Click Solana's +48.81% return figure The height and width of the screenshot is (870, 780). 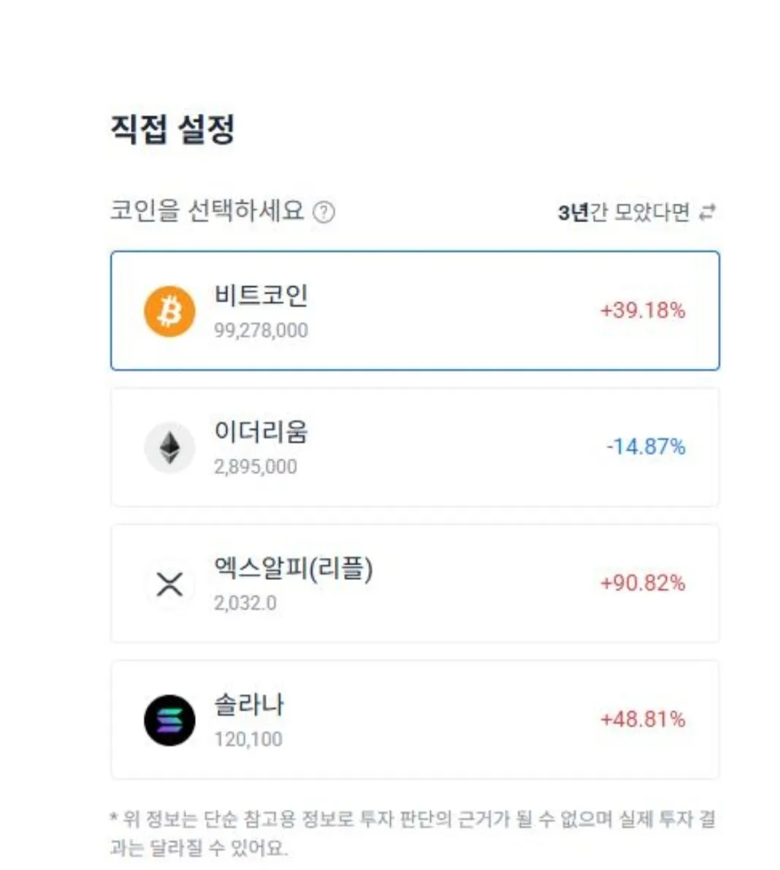point(643,720)
